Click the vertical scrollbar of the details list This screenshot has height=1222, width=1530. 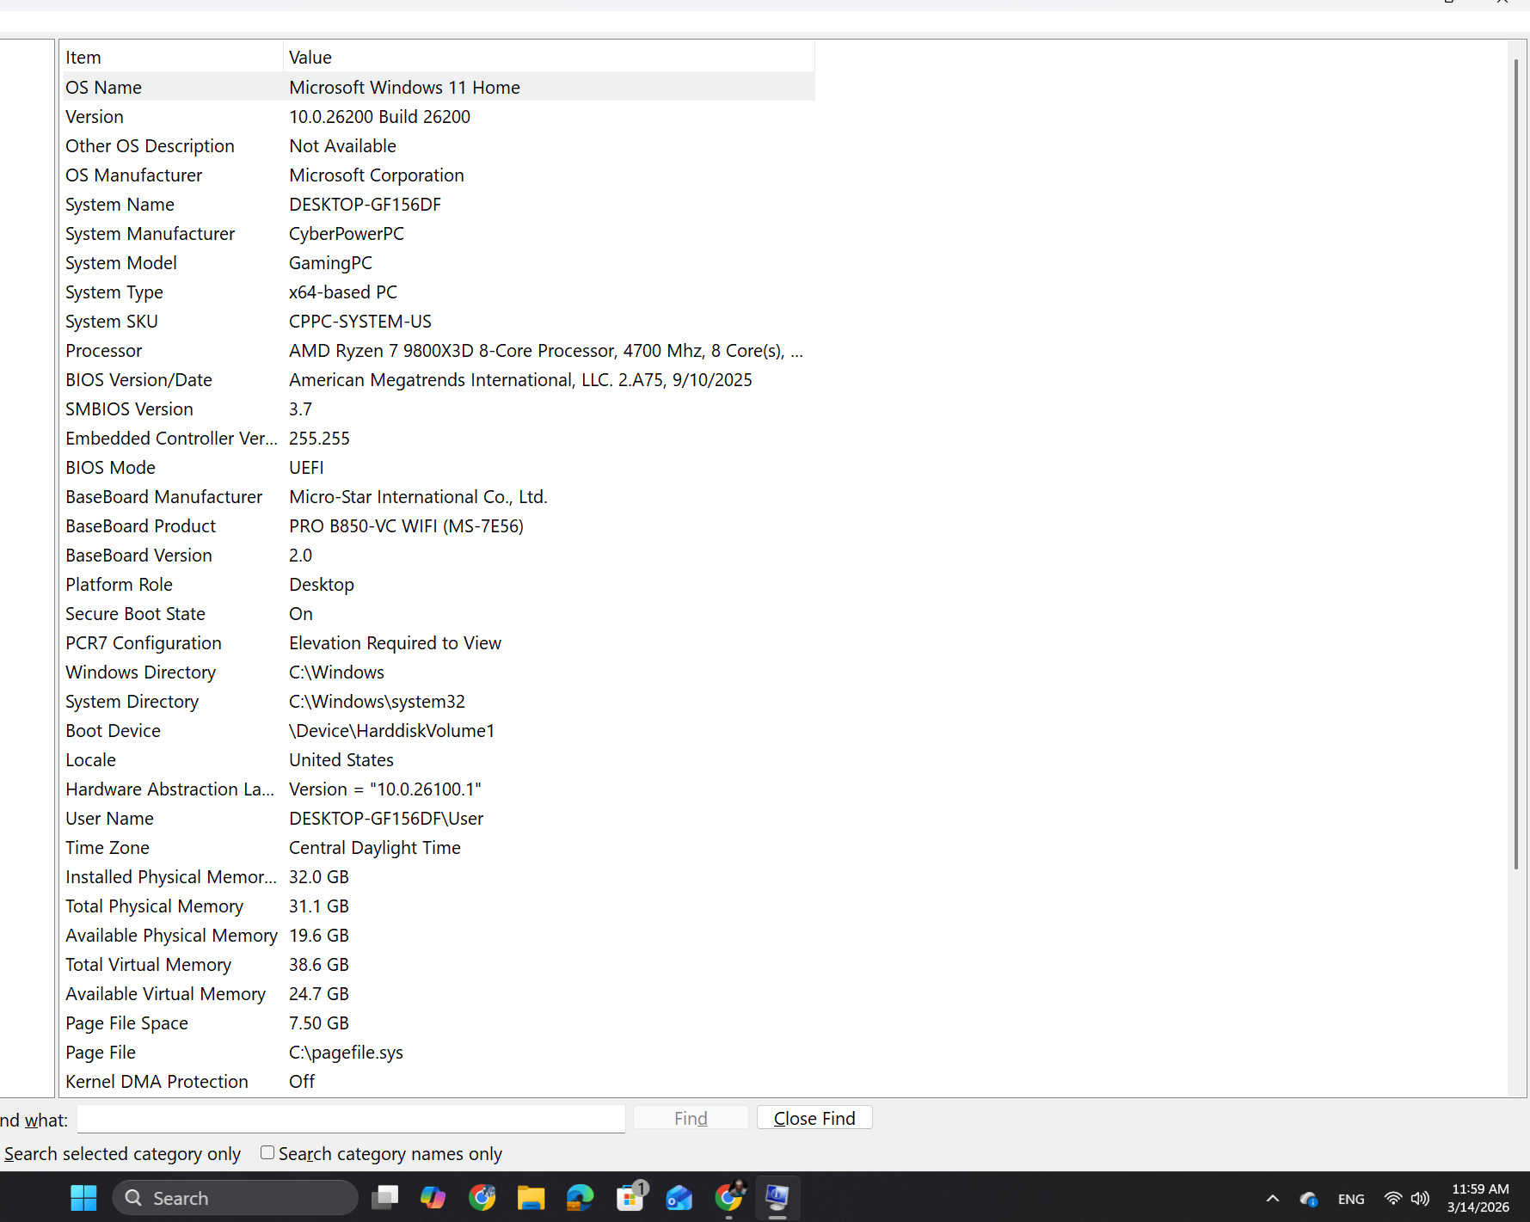pyautogui.click(x=1516, y=464)
